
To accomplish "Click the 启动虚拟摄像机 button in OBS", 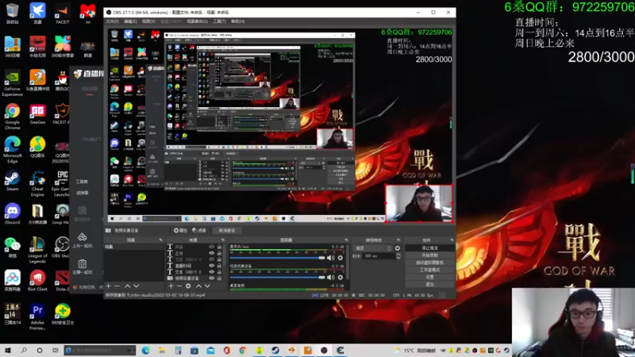I will coord(429,263).
